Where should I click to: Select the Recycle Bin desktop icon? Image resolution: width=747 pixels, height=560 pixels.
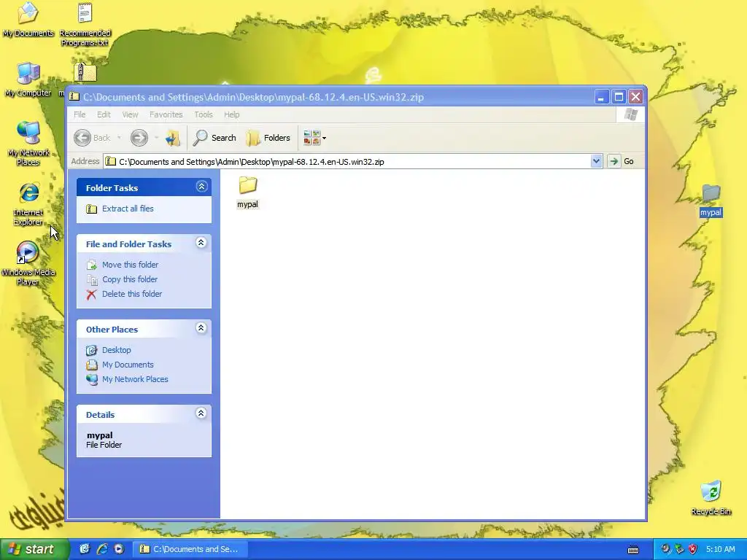[711, 498]
